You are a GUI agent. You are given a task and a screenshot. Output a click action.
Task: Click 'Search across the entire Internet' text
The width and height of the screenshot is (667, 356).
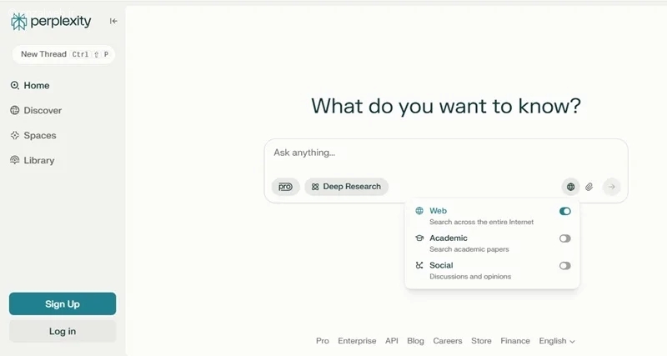pyautogui.click(x=481, y=222)
